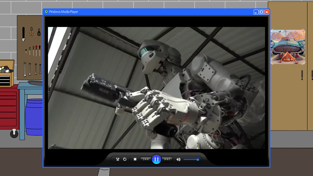Click the Pindows Media Player app icon
The image size is (313, 176).
[x=46, y=12]
